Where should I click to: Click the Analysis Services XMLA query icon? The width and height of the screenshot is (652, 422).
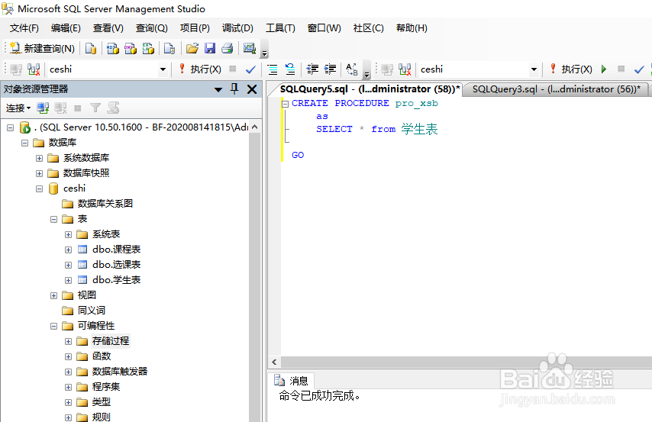click(148, 49)
